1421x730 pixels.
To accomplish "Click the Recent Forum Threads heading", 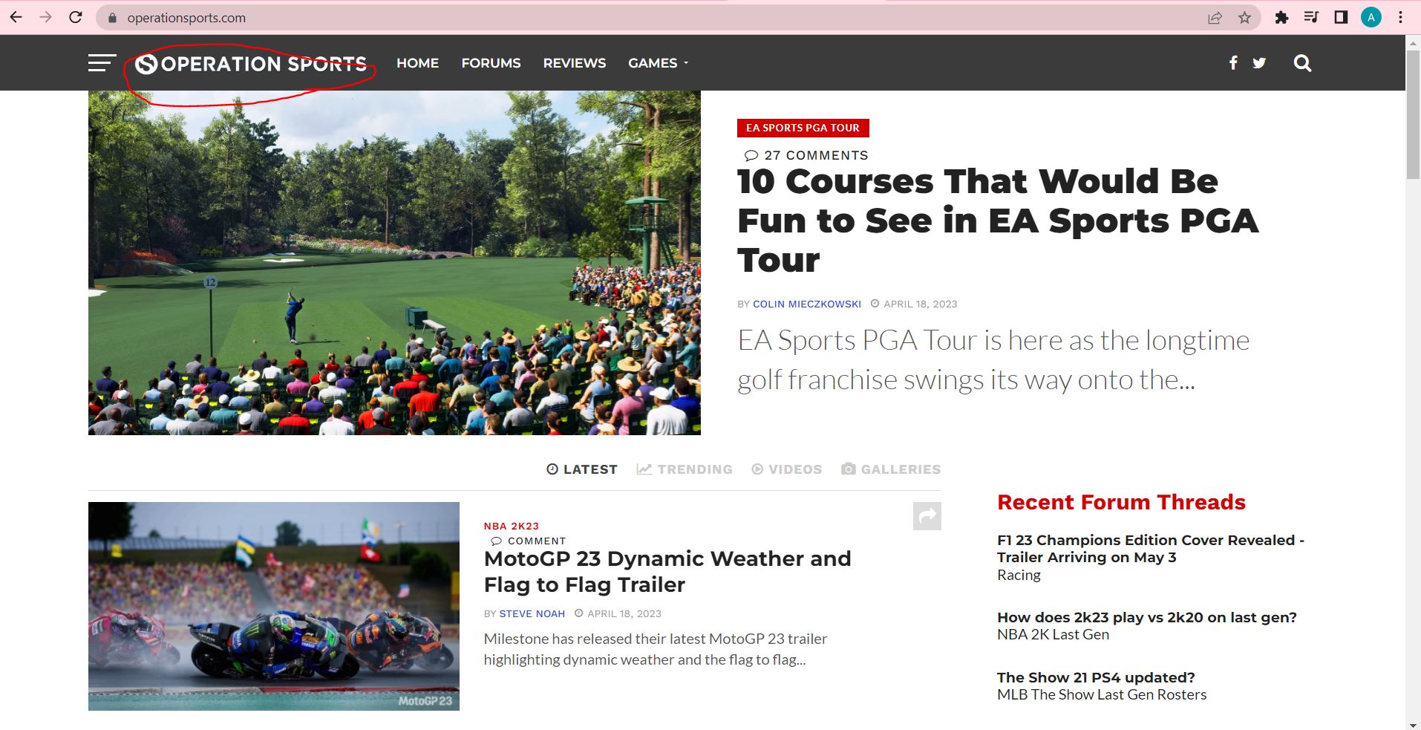I will click(1121, 502).
